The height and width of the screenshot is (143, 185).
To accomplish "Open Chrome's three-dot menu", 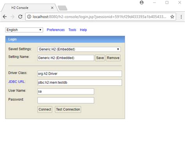I will point(181,17).
